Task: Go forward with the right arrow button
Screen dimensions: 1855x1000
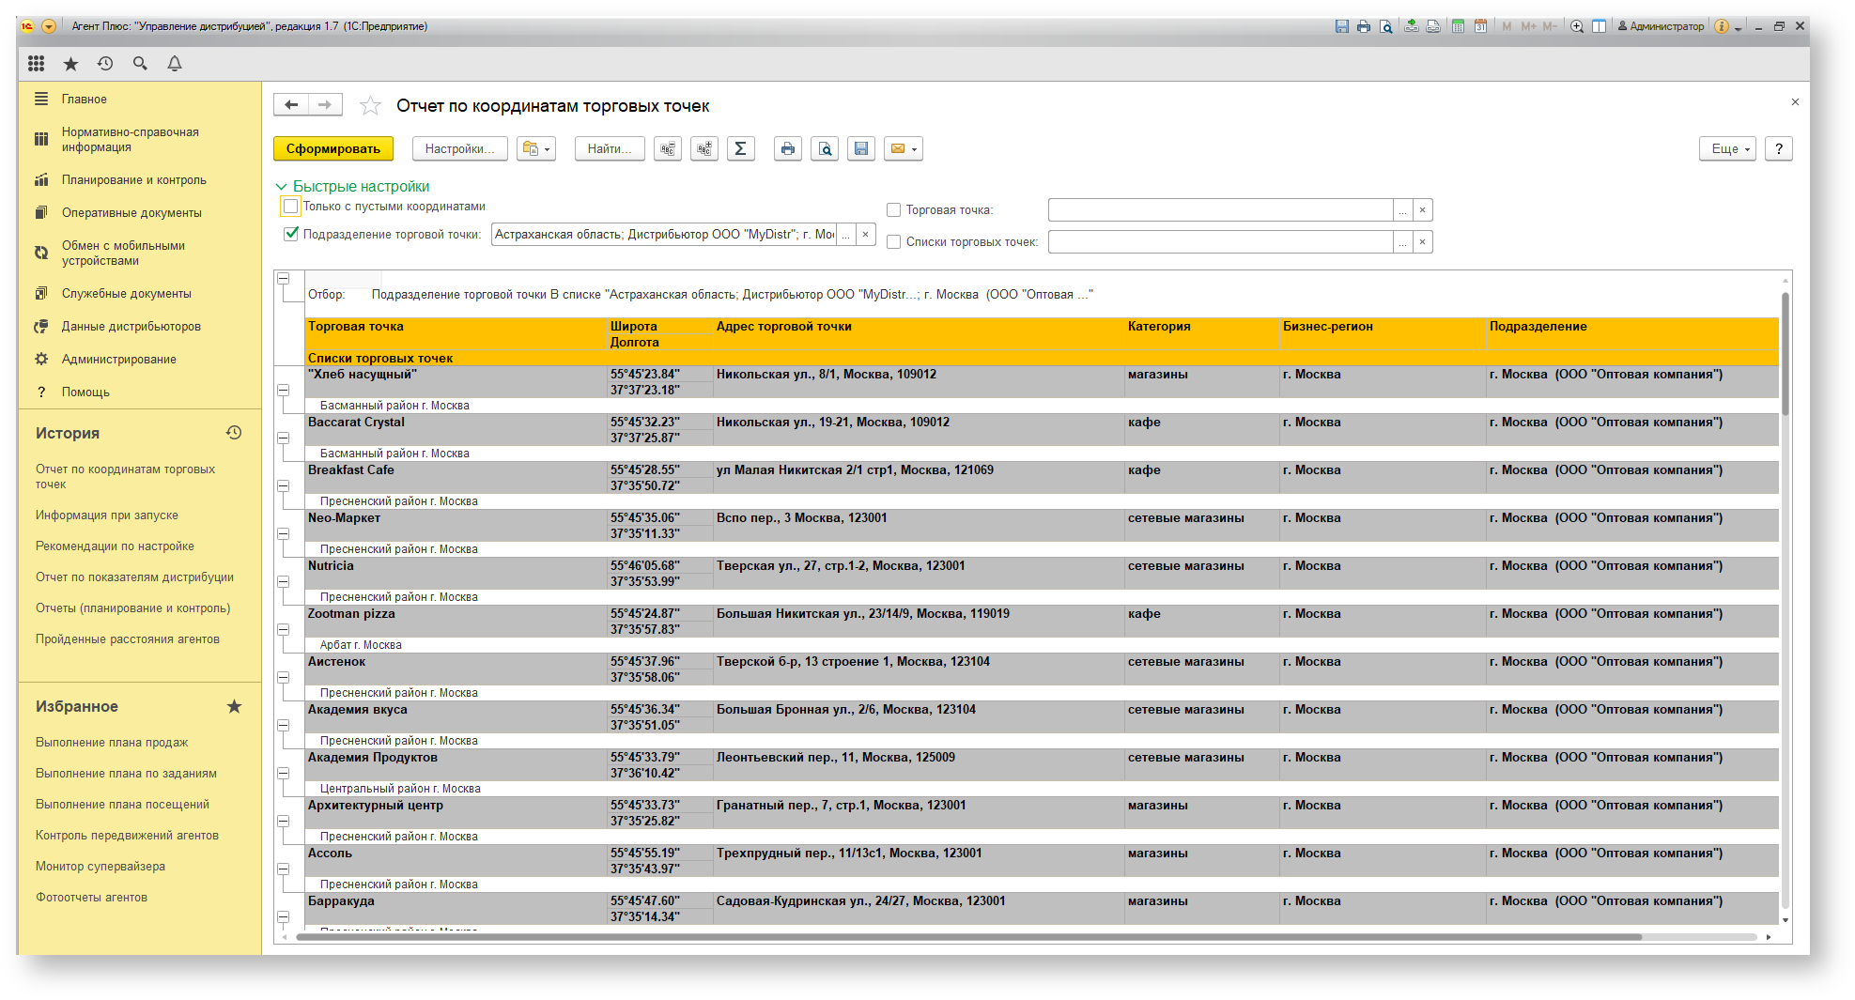Action: point(325,105)
